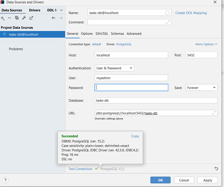This screenshot has height=187, width=224.
Task: Open the Authentication dropdown
Action: pos(114,68)
